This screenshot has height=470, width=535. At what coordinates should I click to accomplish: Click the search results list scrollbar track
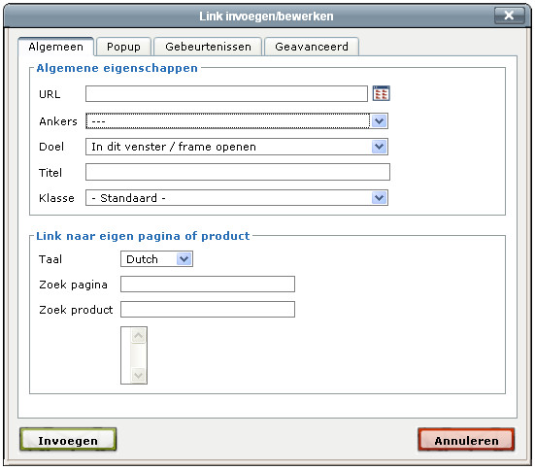[x=139, y=355]
